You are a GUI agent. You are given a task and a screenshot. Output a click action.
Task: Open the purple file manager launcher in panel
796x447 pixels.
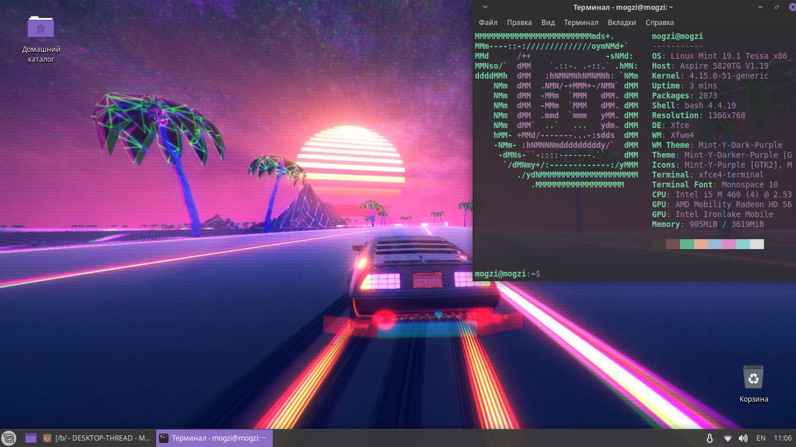point(31,438)
